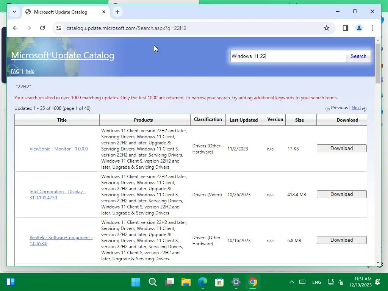Click the 418.4 MB size cell
Viewport: 388px width, 291px height.
tap(297, 195)
